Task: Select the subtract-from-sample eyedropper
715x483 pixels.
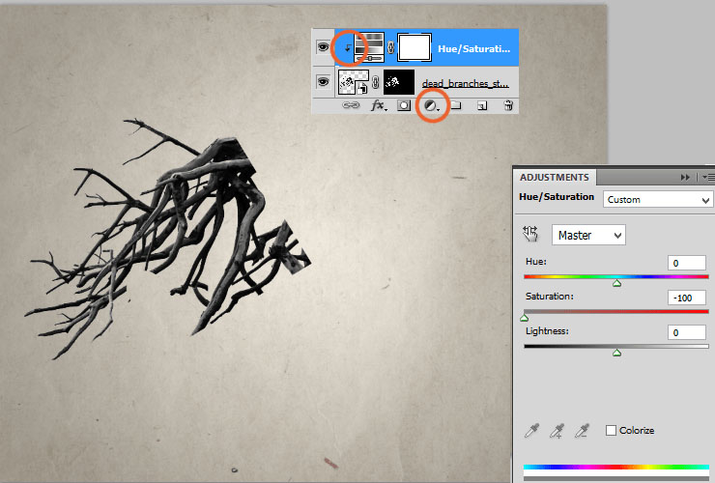Action: (582, 431)
